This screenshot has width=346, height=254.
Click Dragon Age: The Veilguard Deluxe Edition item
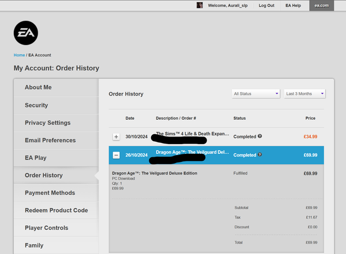[x=155, y=173]
